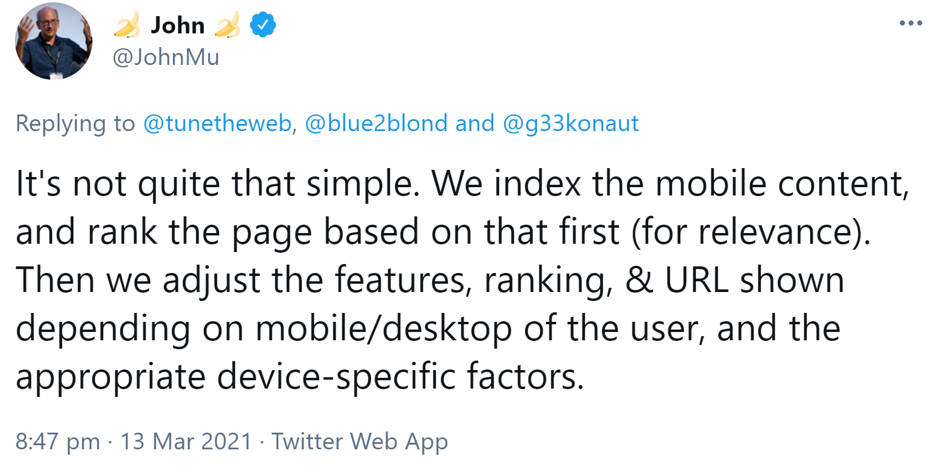The height and width of the screenshot is (472, 948).
Task: Click the banana emoji after John's name
Action: tap(227, 24)
